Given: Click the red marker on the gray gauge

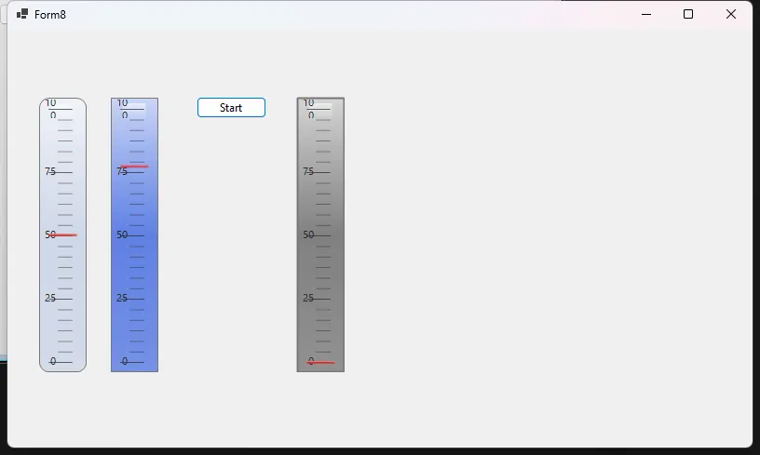Looking at the screenshot, I should [321, 362].
